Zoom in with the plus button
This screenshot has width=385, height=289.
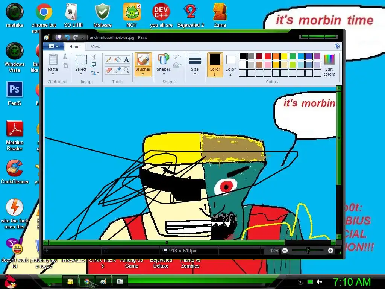point(331,251)
